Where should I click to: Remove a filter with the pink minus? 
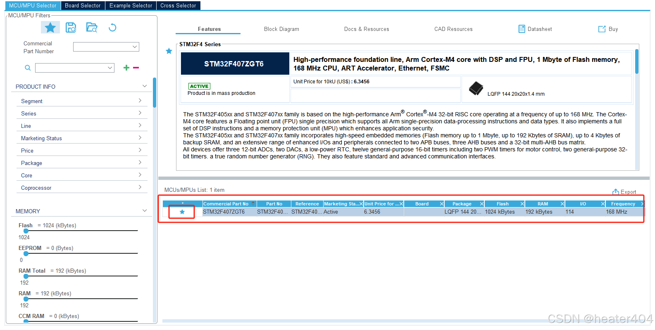(x=136, y=68)
